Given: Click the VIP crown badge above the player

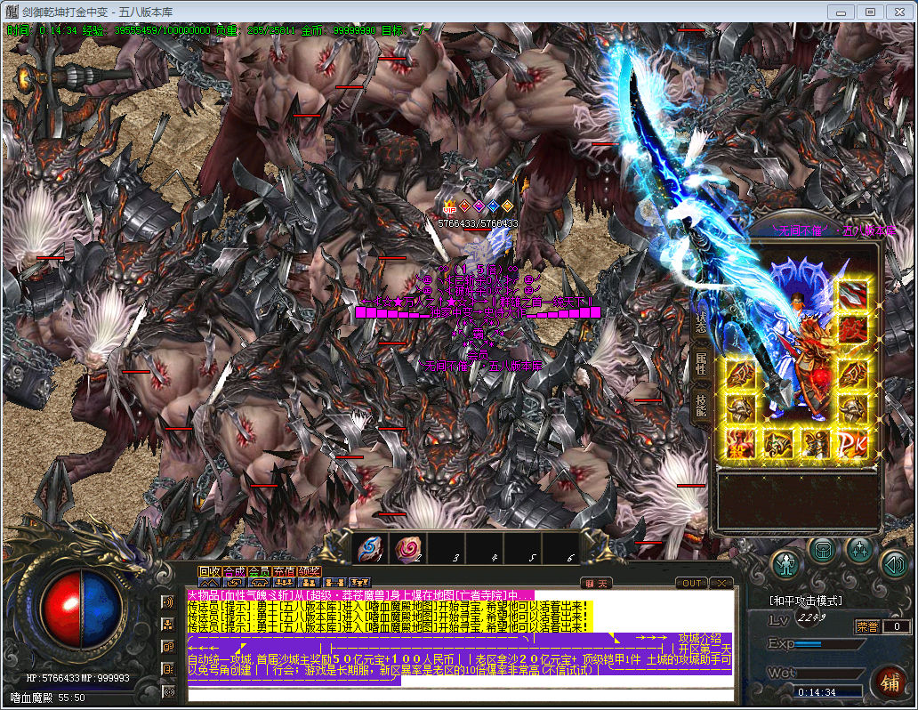Looking at the screenshot, I should point(449,206).
